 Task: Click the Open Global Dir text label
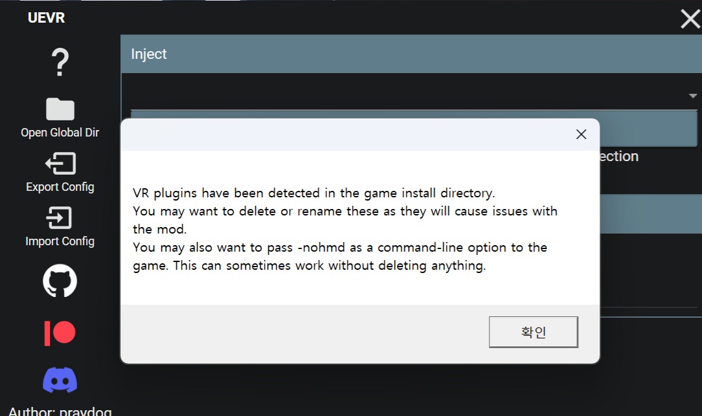(60, 133)
